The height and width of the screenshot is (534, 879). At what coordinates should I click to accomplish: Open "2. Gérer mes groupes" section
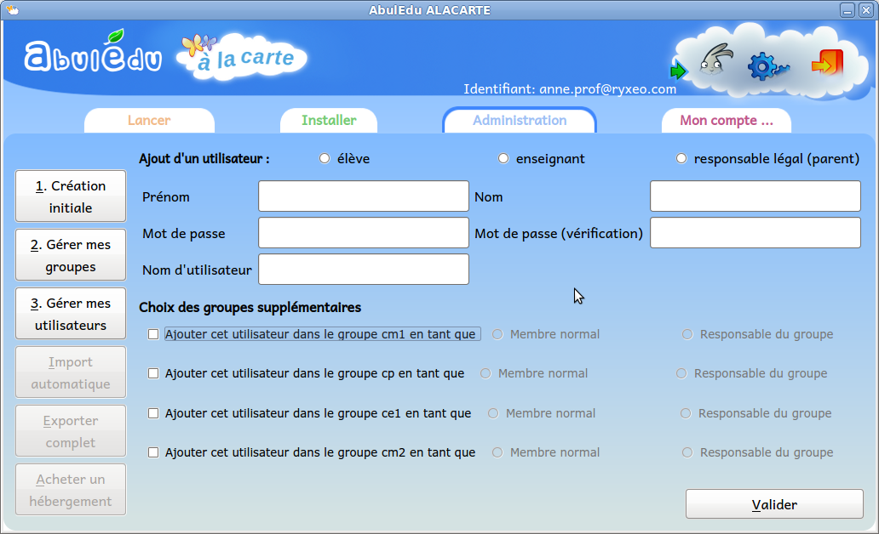pos(71,255)
